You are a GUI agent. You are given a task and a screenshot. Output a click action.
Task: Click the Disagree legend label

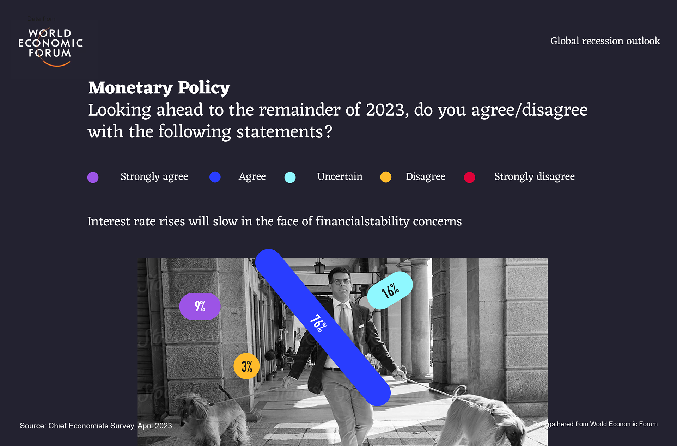click(x=426, y=176)
